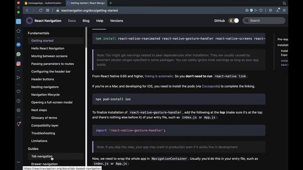Select the Getting started React Navigation tab
The image size is (303, 170).
coord(86,3)
